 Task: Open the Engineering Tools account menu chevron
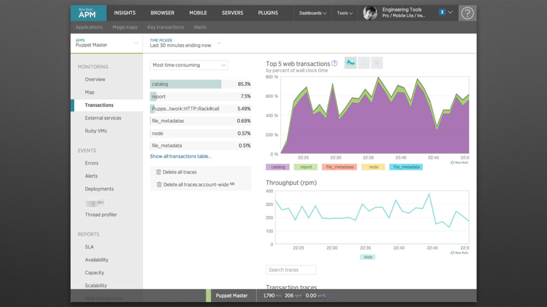(451, 12)
